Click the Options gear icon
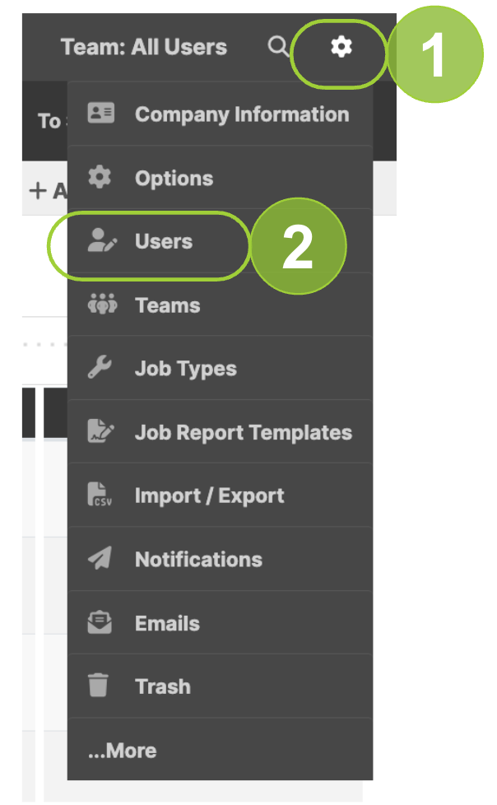 click(x=100, y=177)
